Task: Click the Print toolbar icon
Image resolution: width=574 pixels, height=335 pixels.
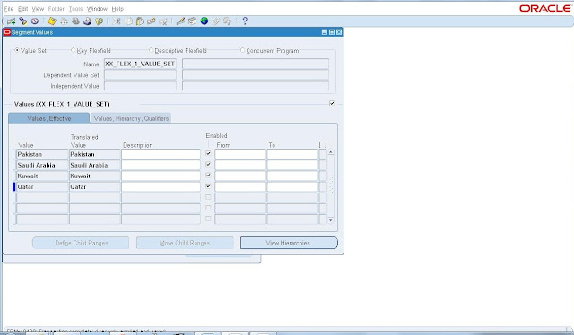Action: point(88,21)
